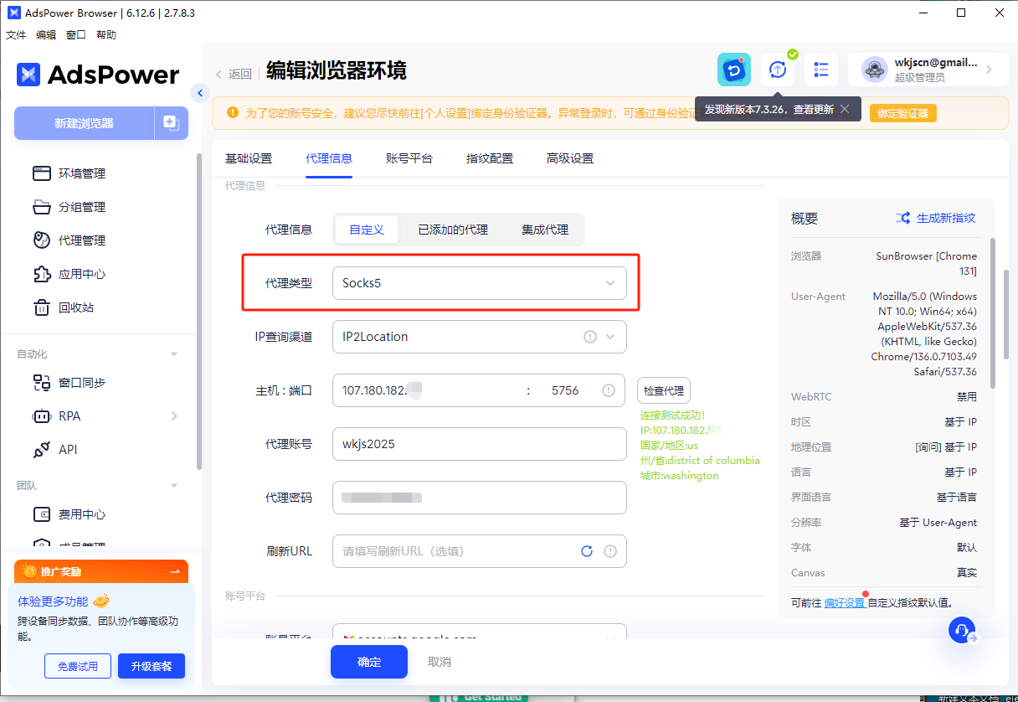This screenshot has height=702, width=1018.
Task: Expand the RPA submenu arrow
Action: pos(174,416)
